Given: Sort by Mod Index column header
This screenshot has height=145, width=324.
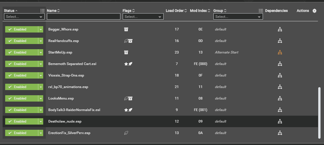Looking at the screenshot, I should point(200,11).
